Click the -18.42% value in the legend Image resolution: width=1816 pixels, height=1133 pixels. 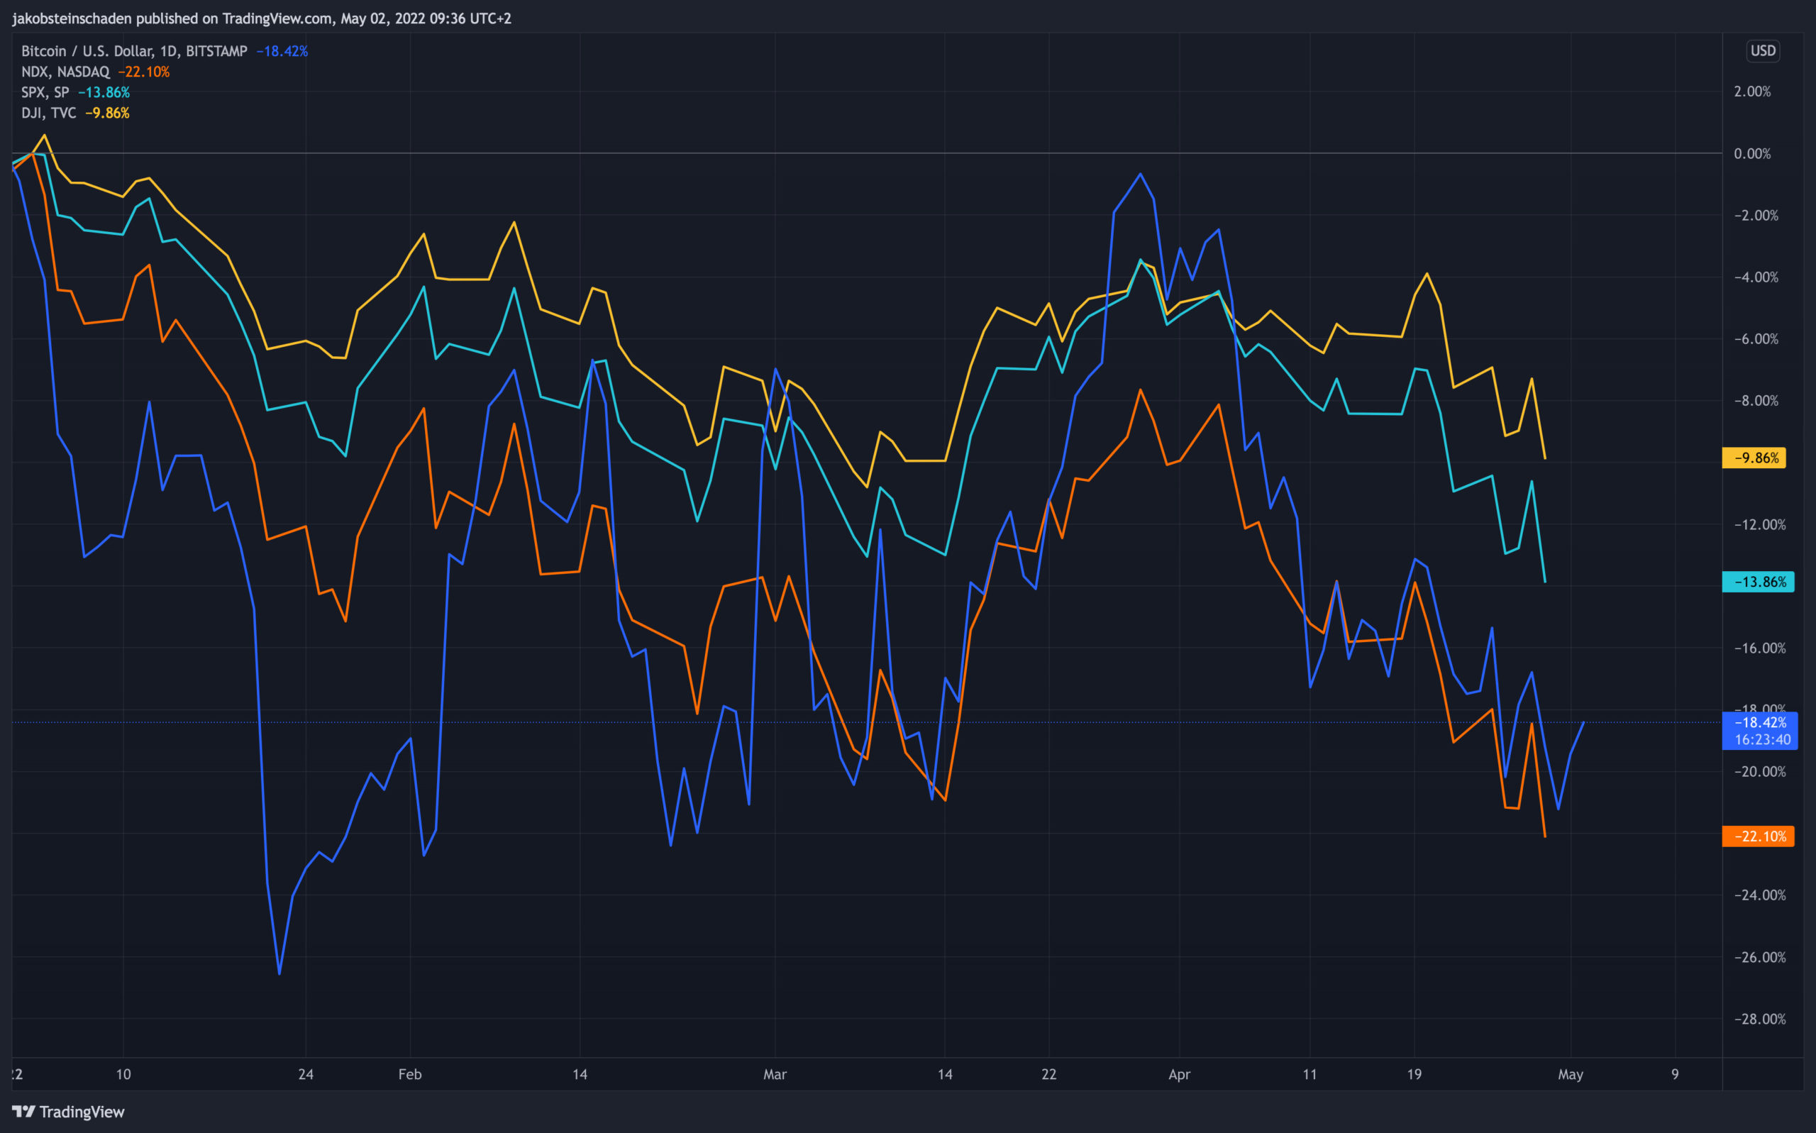coord(282,51)
